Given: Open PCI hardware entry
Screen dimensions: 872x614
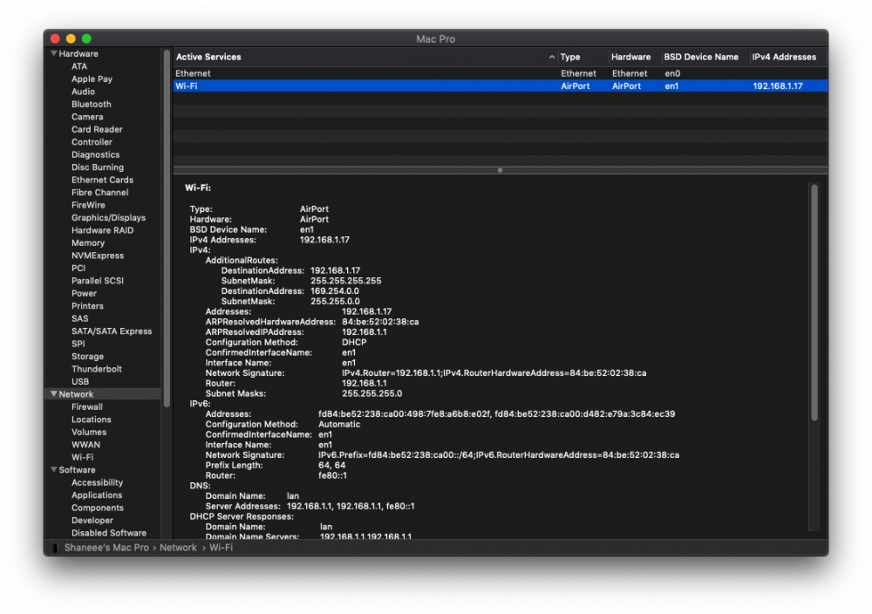Looking at the screenshot, I should pos(78,268).
